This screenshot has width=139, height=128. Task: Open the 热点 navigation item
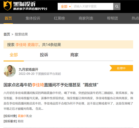click(x=135, y=18)
